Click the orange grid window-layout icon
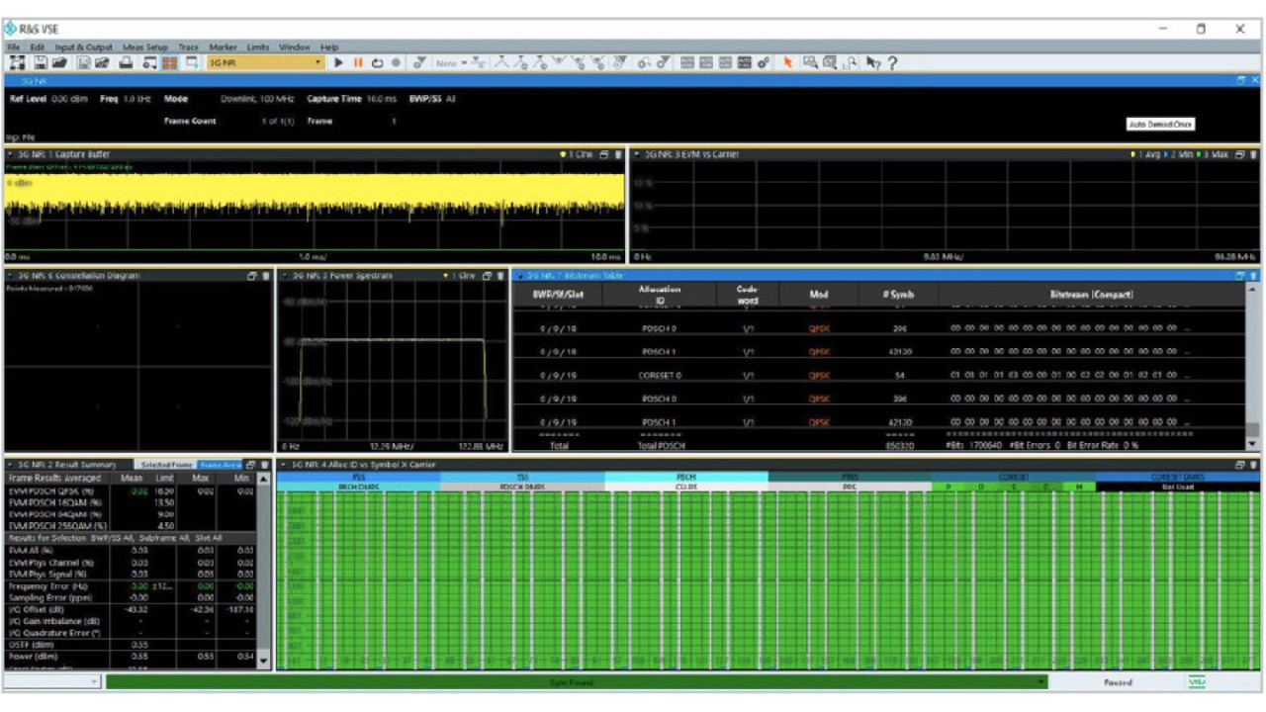Image resolution: width=1266 pixels, height=712 pixels. pos(169,63)
